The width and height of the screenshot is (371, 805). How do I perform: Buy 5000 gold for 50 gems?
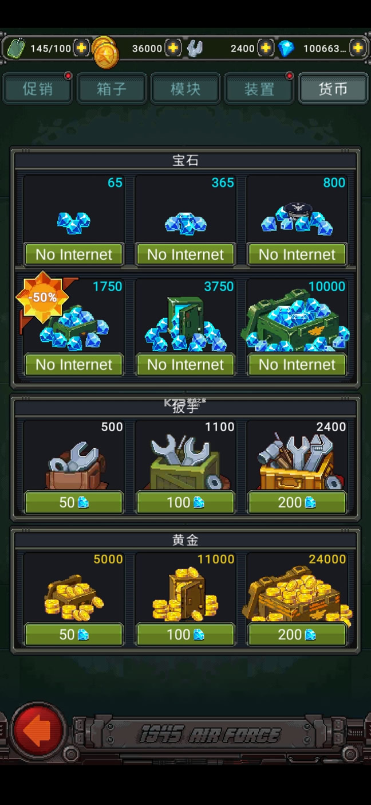pos(74,634)
